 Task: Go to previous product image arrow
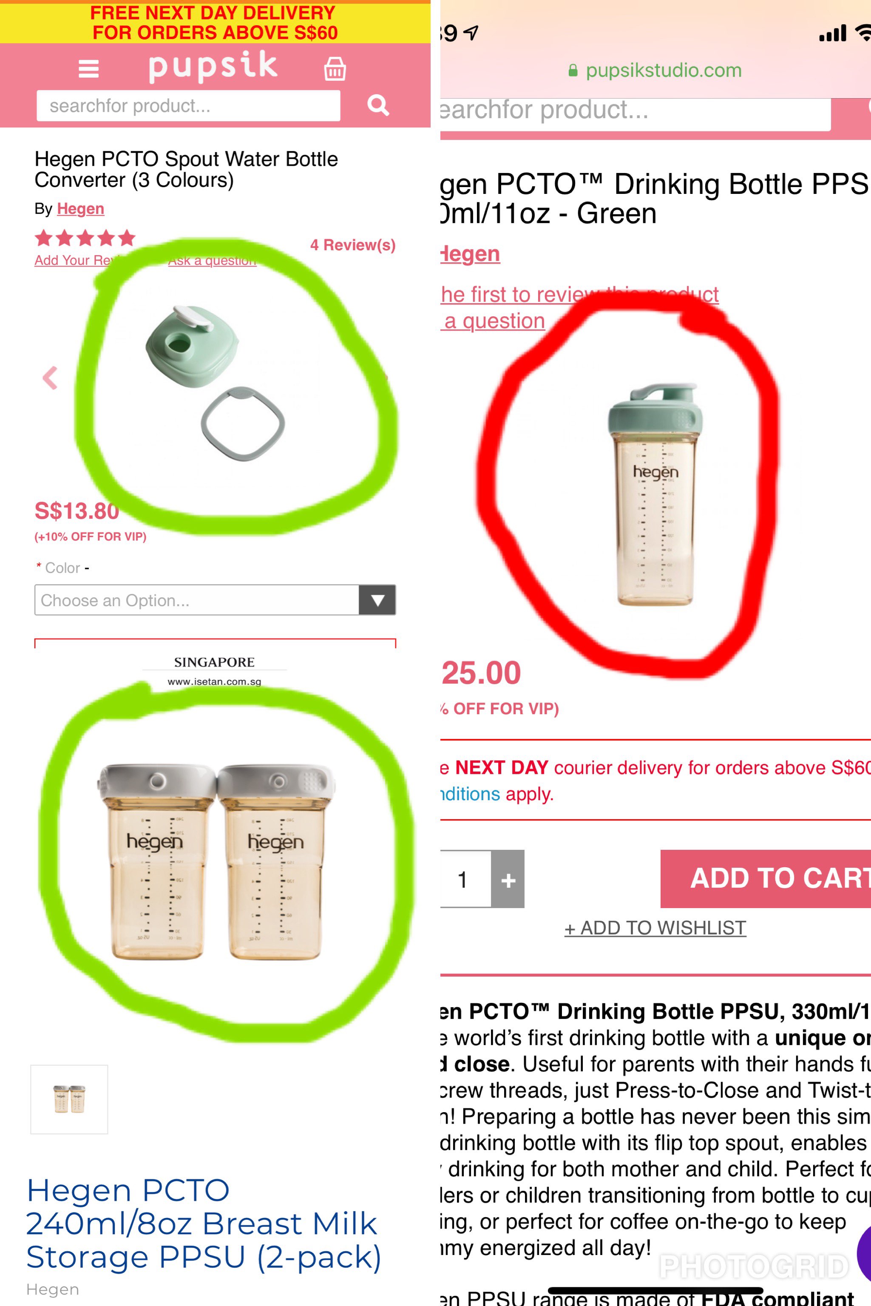(50, 378)
